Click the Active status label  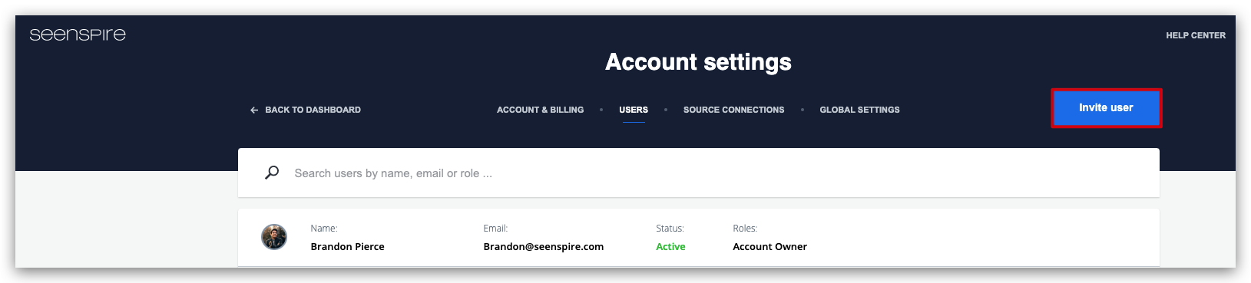tap(670, 247)
